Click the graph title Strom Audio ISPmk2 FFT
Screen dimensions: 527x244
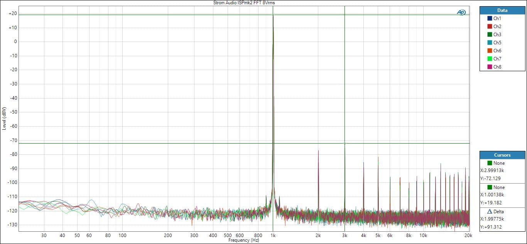coord(244,3)
